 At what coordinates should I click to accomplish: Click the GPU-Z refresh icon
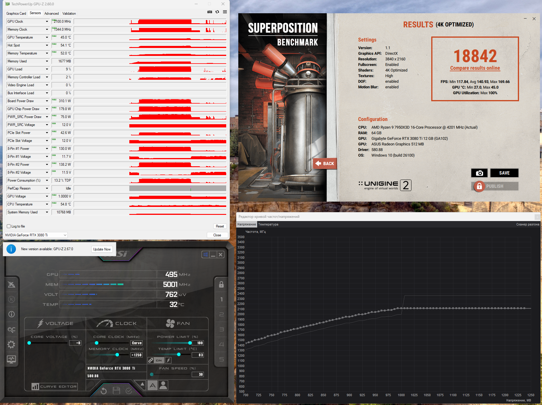coord(217,12)
